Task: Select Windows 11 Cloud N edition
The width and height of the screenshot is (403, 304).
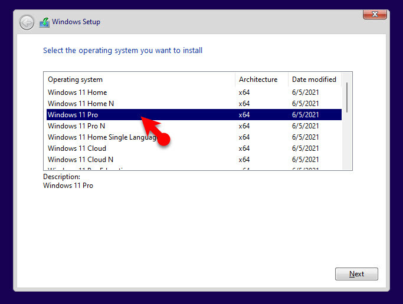Action: coord(194,160)
